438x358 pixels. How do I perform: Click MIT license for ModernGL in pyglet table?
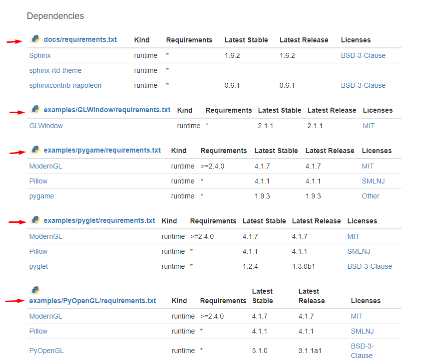click(353, 236)
